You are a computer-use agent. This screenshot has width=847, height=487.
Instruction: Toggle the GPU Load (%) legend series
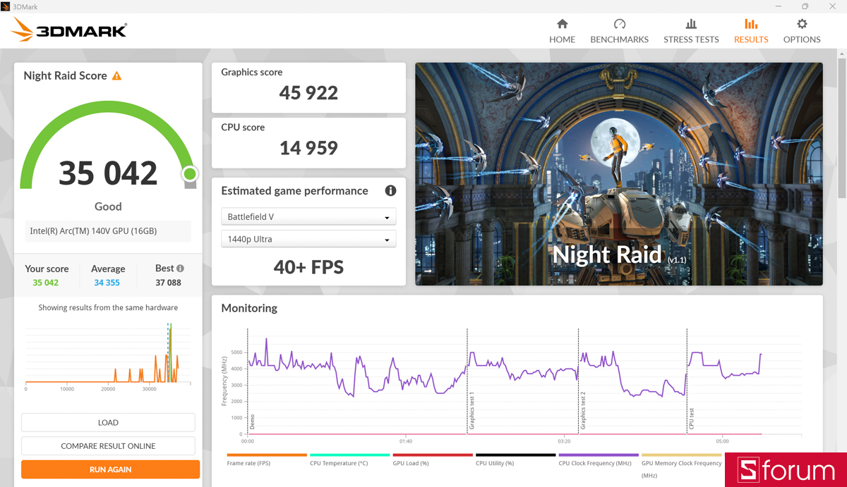412,463
